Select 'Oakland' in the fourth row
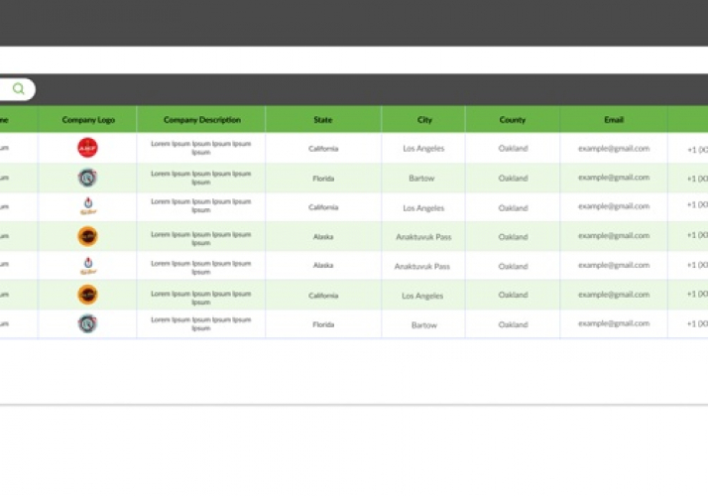This screenshot has height=496, width=708. coord(513,237)
